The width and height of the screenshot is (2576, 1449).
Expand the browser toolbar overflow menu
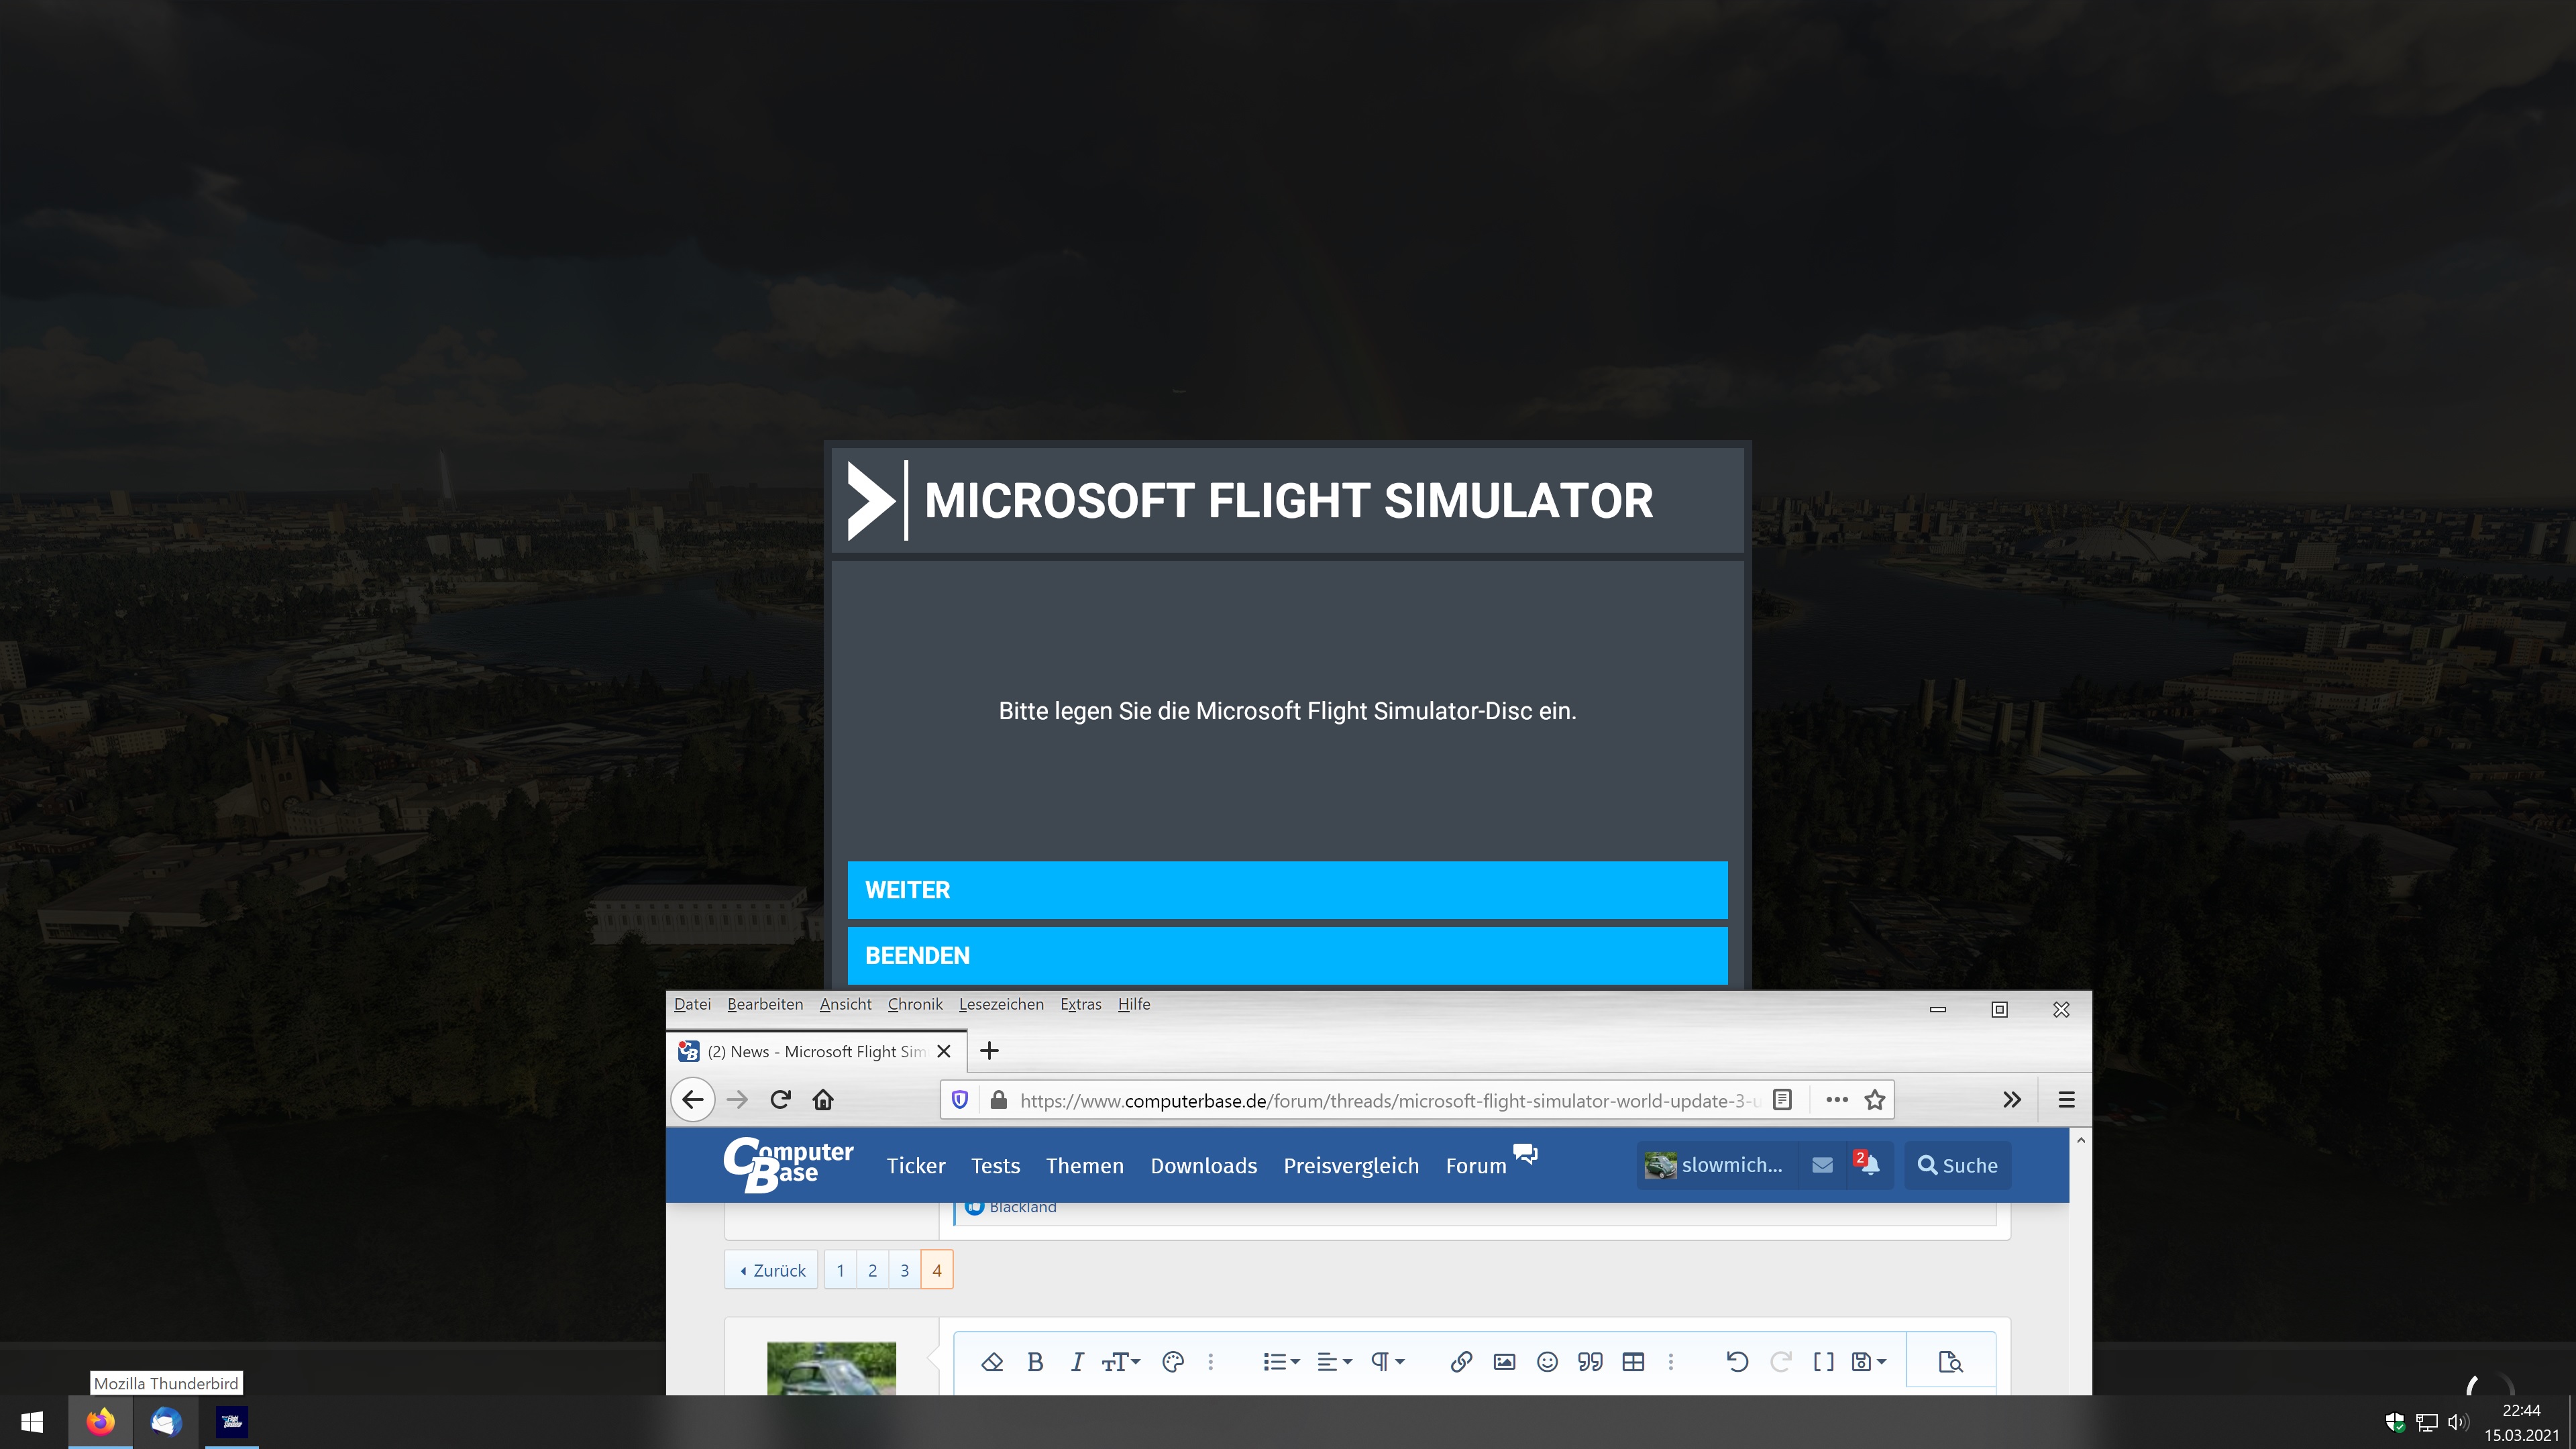click(x=2012, y=1099)
